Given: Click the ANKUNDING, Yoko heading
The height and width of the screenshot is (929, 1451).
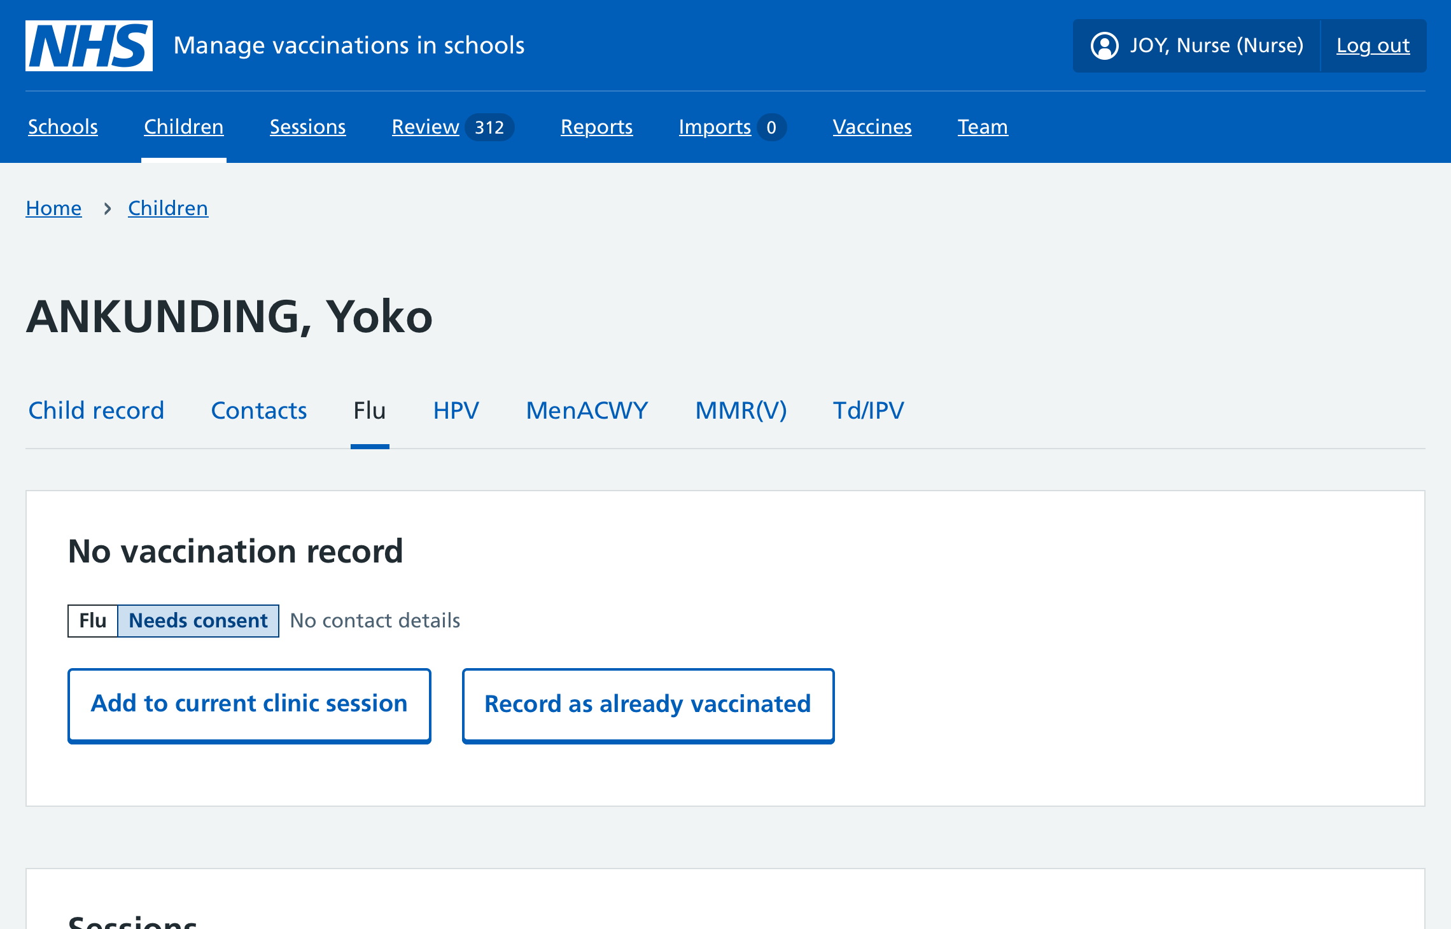Looking at the screenshot, I should pos(229,316).
